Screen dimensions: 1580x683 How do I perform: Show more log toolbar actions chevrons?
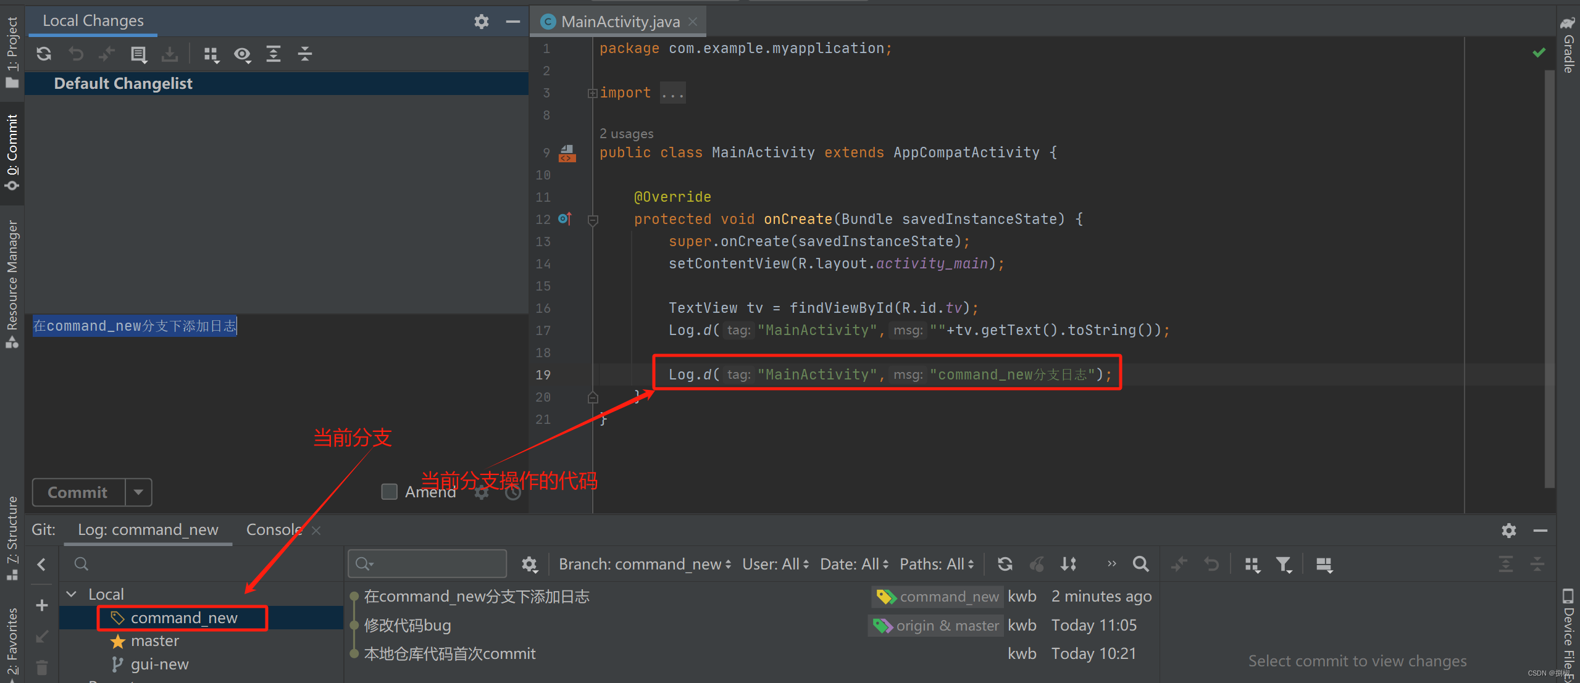[1112, 564]
